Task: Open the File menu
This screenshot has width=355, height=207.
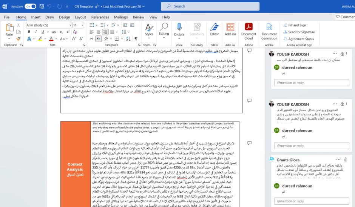Action: tap(7, 17)
